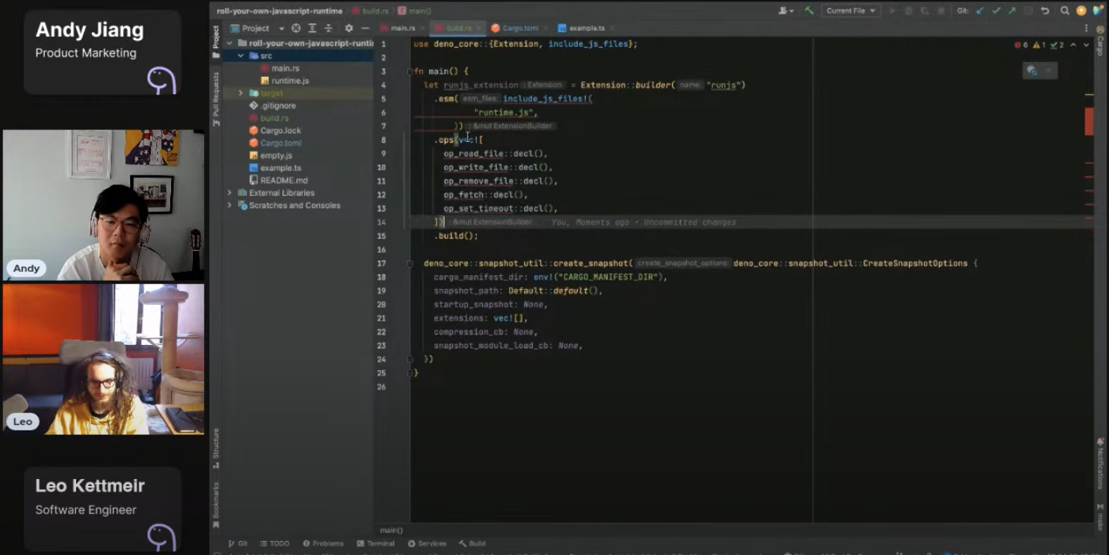Open the Current File run configuration dropdown
Viewport: 1109px width, 555px height.
coord(849,11)
